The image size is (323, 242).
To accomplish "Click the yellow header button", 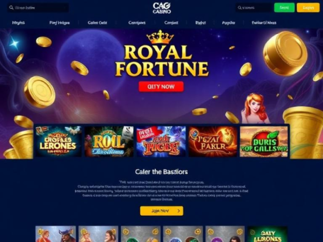I will click(308, 8).
